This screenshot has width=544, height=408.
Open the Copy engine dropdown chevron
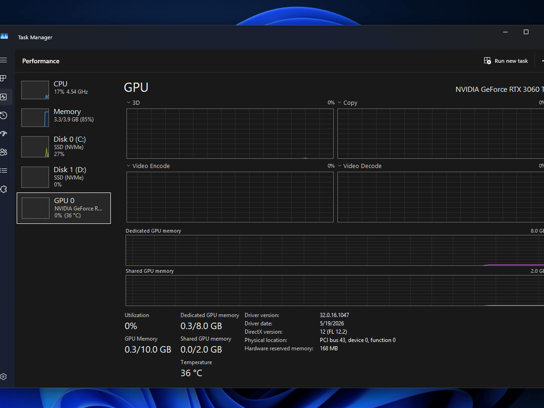pyautogui.click(x=339, y=103)
